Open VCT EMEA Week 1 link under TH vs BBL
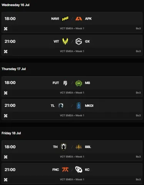The height and width of the screenshot is (185, 144). tap(72, 157)
